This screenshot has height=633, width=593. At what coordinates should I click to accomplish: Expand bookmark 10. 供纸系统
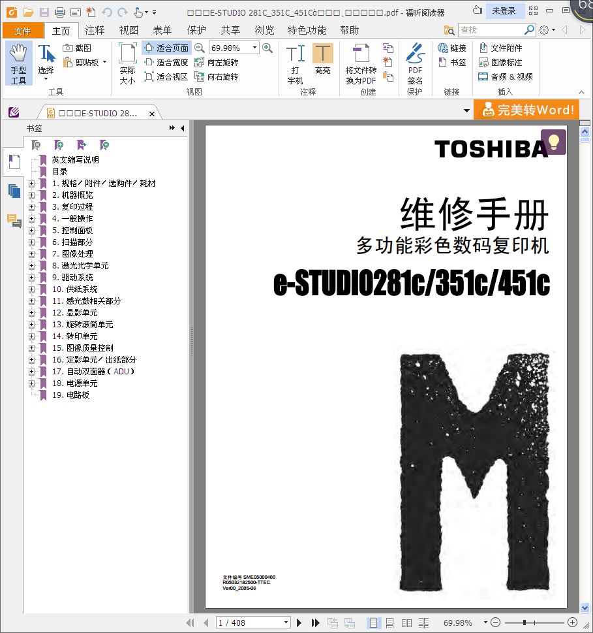tap(31, 289)
